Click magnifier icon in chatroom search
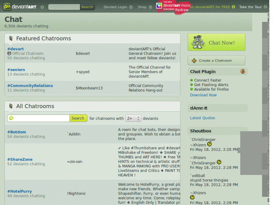 click(11, 118)
